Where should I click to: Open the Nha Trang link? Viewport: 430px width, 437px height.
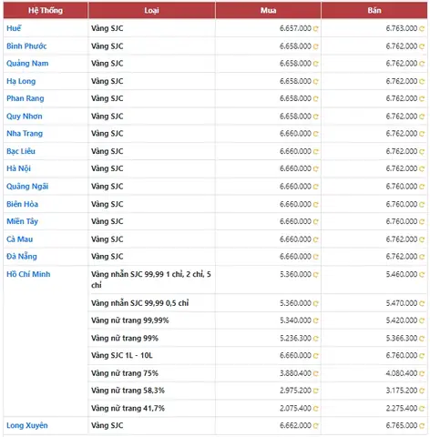click(x=25, y=134)
